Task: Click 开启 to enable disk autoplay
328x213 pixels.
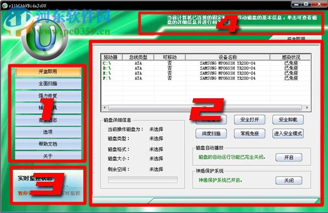Action: (289, 158)
